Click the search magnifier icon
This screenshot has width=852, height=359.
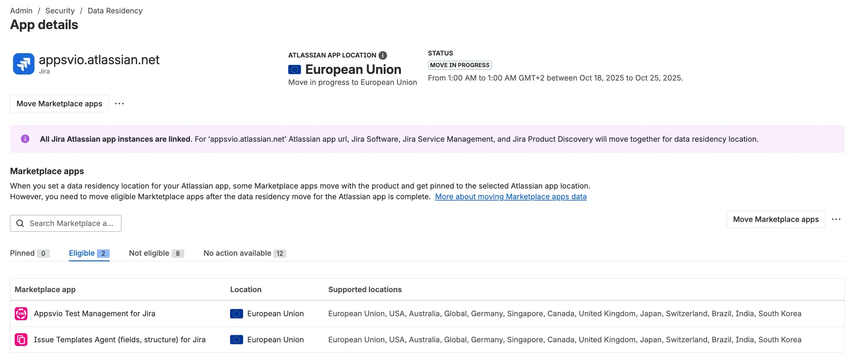point(20,223)
